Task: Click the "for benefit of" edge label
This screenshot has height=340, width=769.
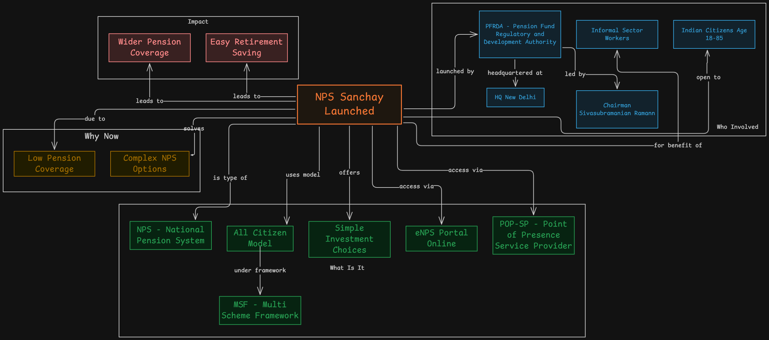Action: tap(678, 145)
